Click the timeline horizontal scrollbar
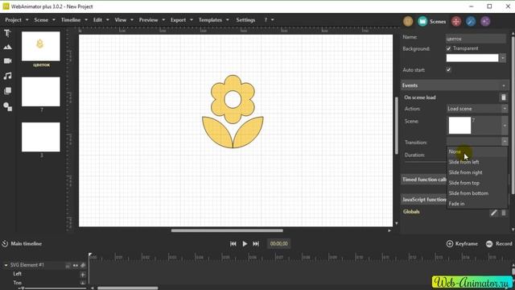Image resolution: width=515 pixels, height=290 pixels. [x=128, y=288]
